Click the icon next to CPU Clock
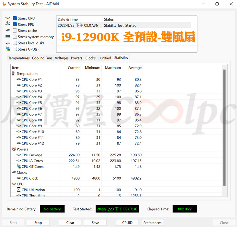 click(x=19, y=178)
